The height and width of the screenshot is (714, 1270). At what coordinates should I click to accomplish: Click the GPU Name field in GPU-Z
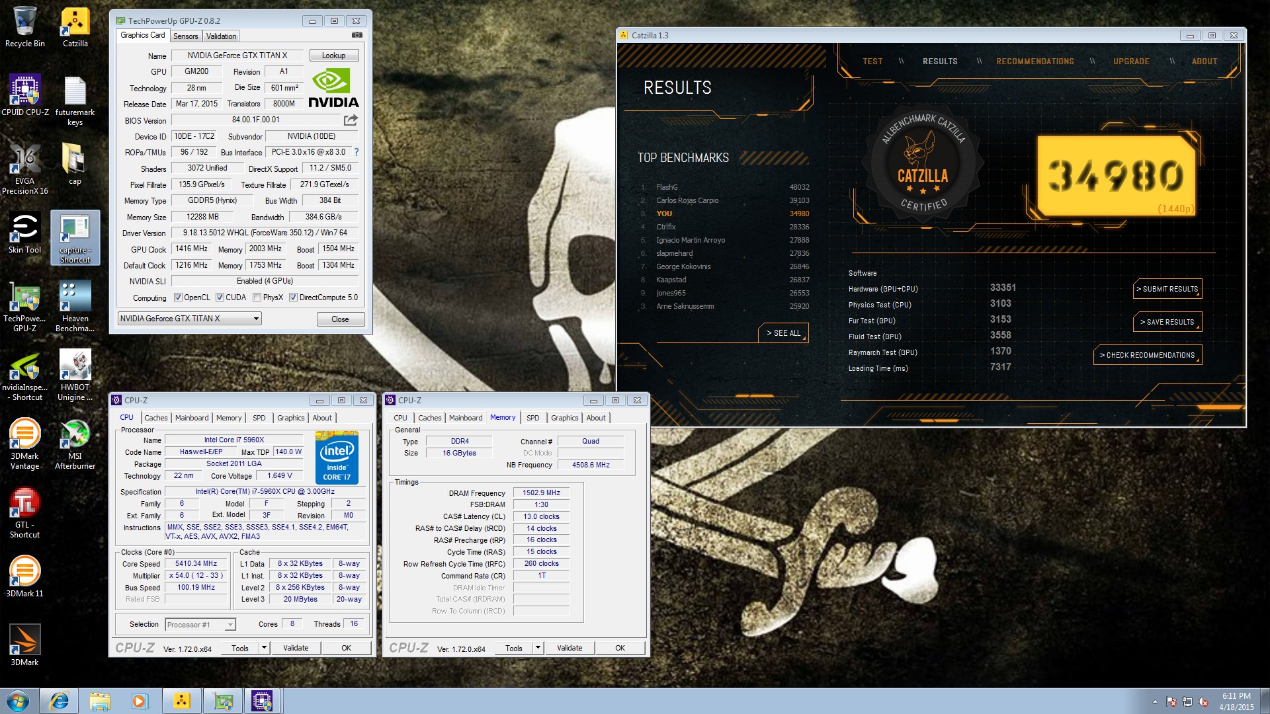[237, 56]
